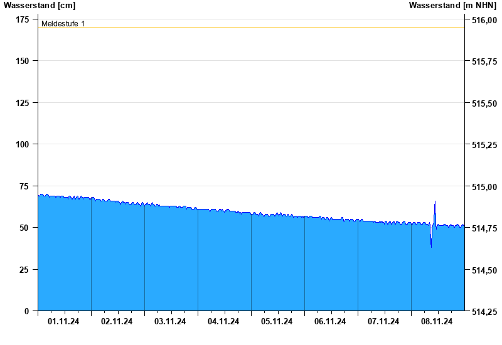Viewport: 502px width, 345px height.
Task: Click the 515,00 value on the NHN axis
Action: [x=484, y=187]
